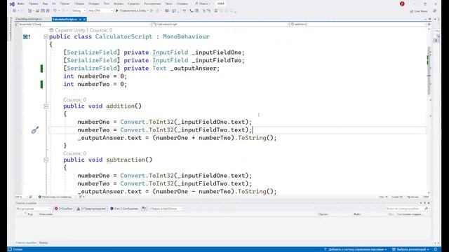This screenshot has height=252, width=449.
Task: Open the Any CPU platform dropdown
Action: tap(100, 11)
